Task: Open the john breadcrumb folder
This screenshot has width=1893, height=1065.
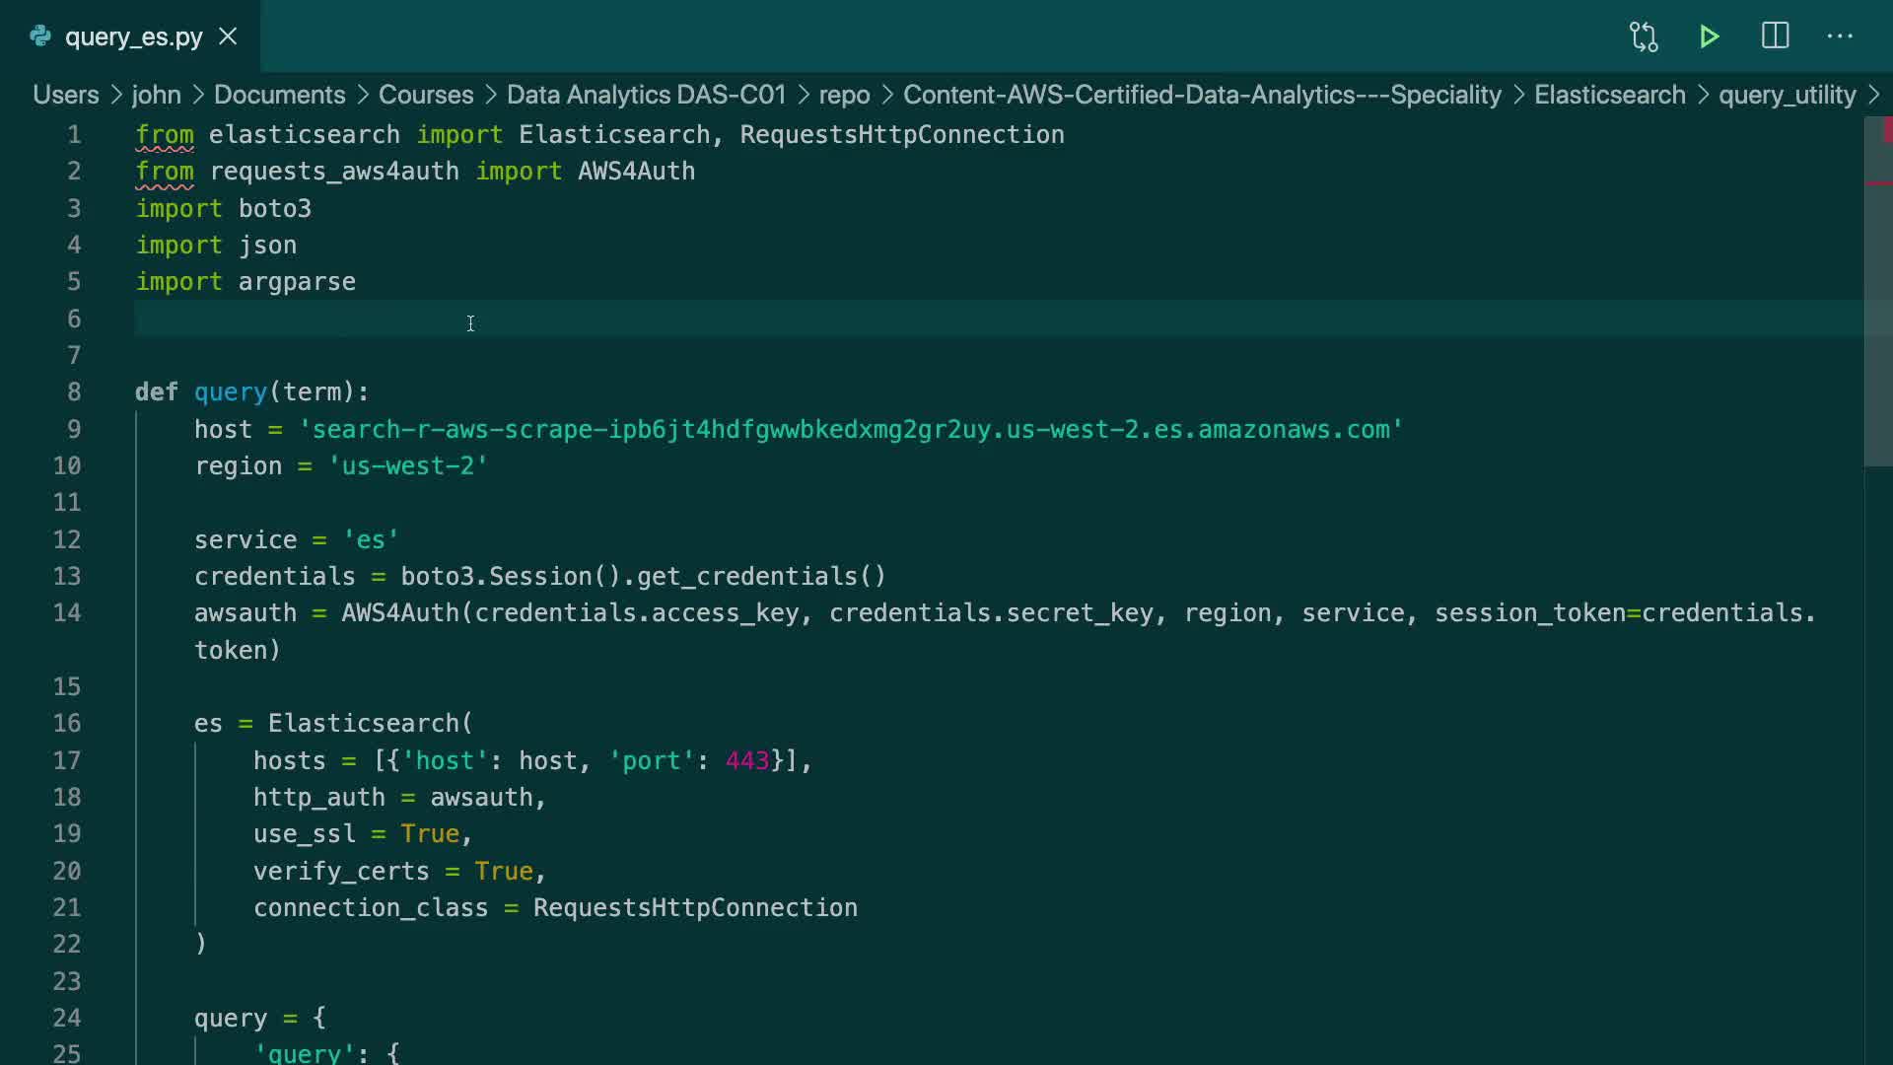Action: tap(156, 95)
